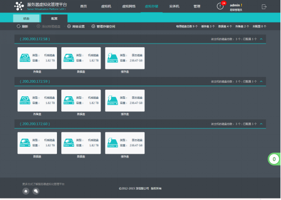
Task: Click the host header text 200.200.172.59
Action: tap(35, 81)
